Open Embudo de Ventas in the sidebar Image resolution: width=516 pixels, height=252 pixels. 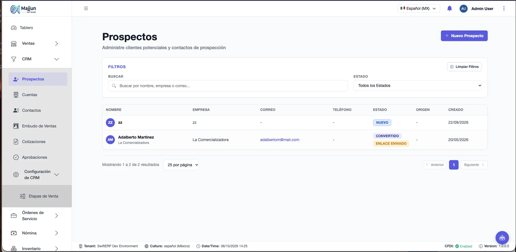[38, 126]
